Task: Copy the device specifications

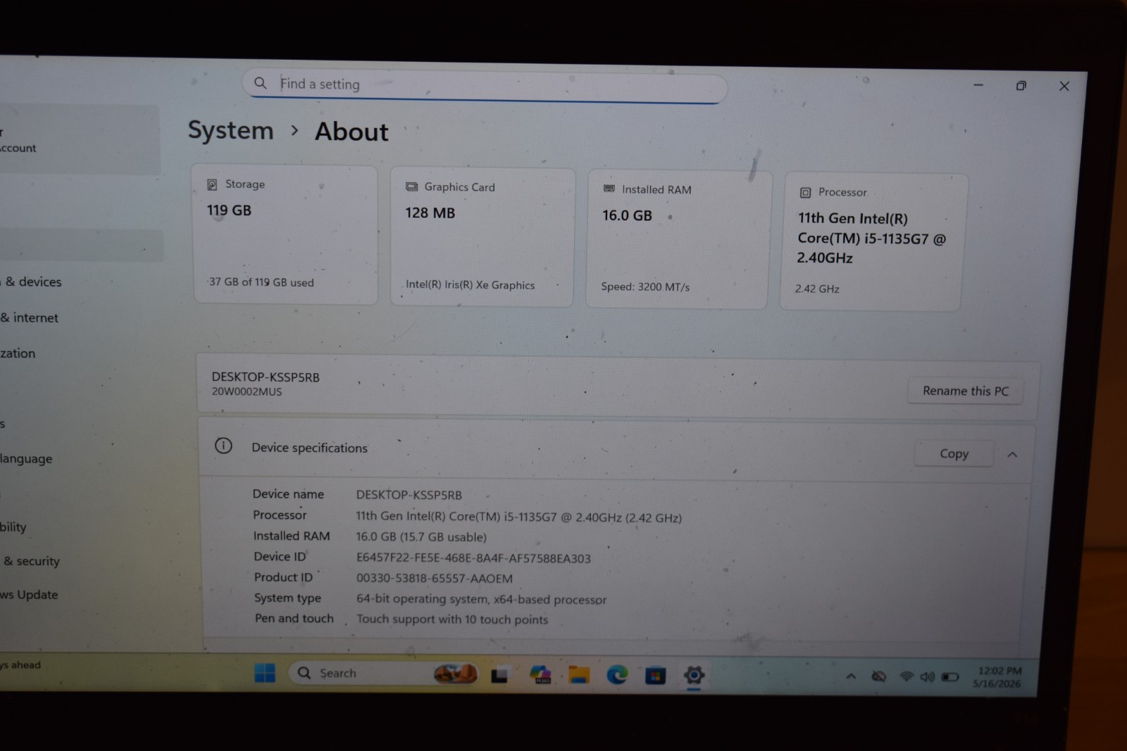Action: coord(954,454)
